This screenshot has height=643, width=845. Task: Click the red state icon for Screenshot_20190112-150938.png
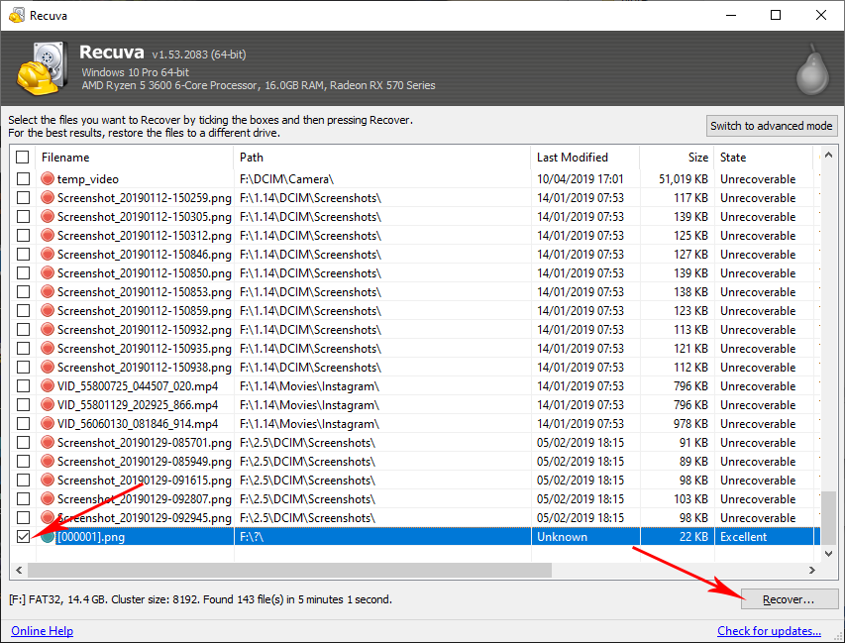[48, 367]
